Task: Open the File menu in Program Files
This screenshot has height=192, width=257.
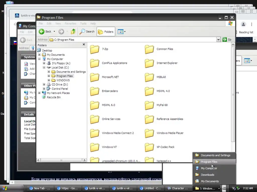Action: click(41, 23)
